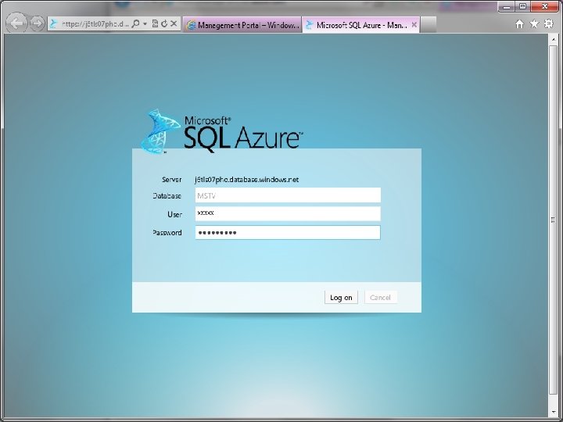The height and width of the screenshot is (422, 563).
Task: Click the Log on button
Action: click(341, 298)
